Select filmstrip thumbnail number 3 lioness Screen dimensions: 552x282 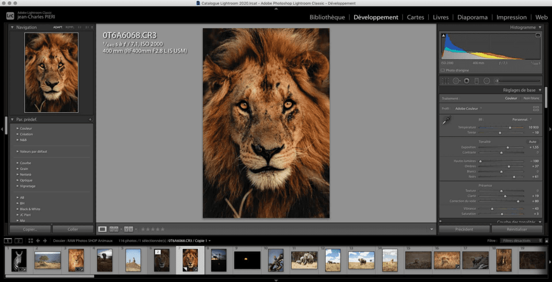[76, 260]
